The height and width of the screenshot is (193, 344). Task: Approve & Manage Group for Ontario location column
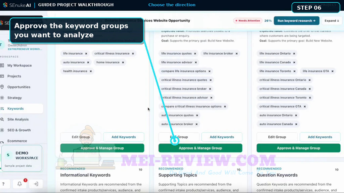[298, 148]
